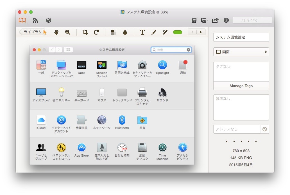
Task: Click the 説明なし description field
Action: coord(241,107)
